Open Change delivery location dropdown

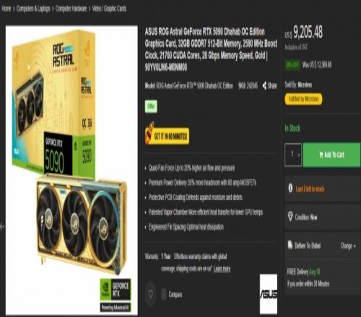pyautogui.click(x=348, y=246)
